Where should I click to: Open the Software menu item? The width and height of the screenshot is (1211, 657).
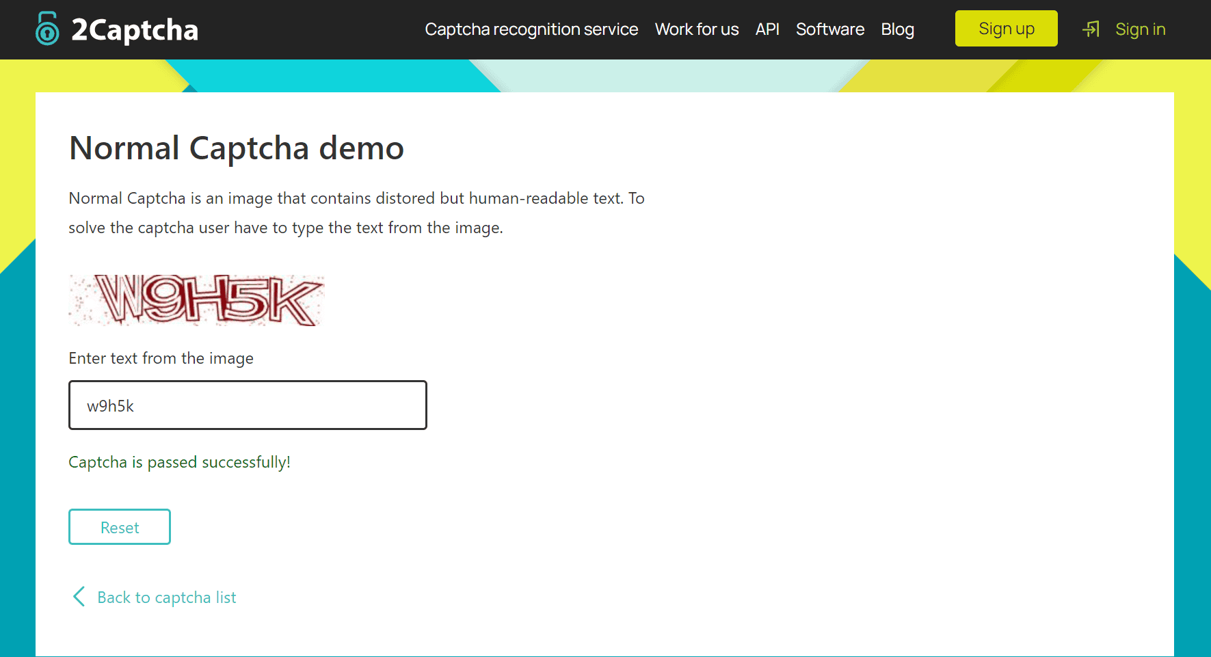pos(830,29)
